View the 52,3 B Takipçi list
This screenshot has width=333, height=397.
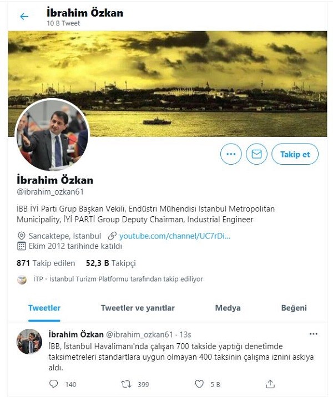pos(111,263)
